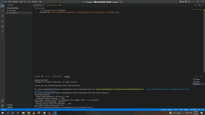Switch to the Error_Fixed.py editor tab
This screenshot has width=205, height=115.
point(53,5)
